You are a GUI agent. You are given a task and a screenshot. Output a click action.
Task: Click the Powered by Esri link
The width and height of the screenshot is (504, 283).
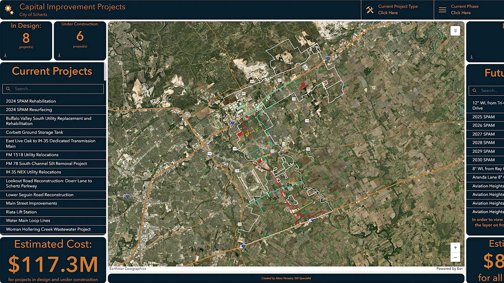point(449,269)
